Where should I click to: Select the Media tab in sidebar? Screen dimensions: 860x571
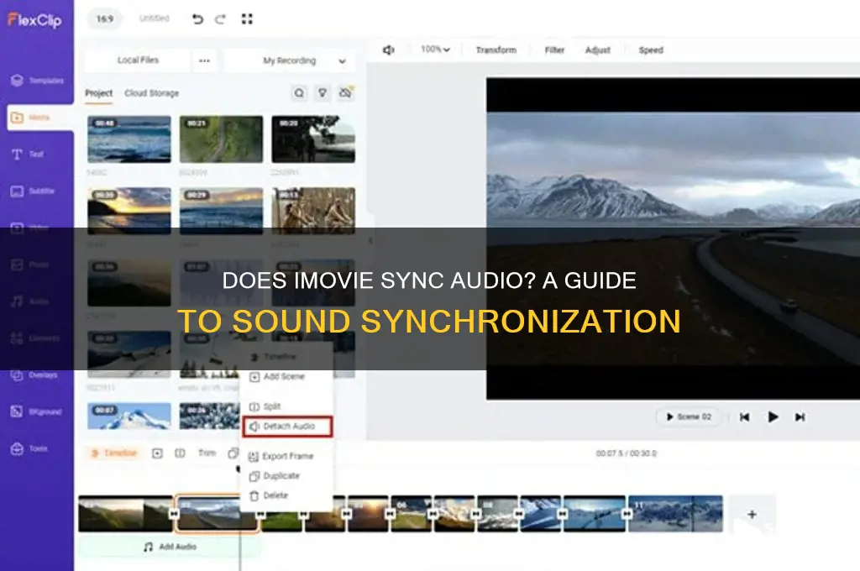pos(39,118)
